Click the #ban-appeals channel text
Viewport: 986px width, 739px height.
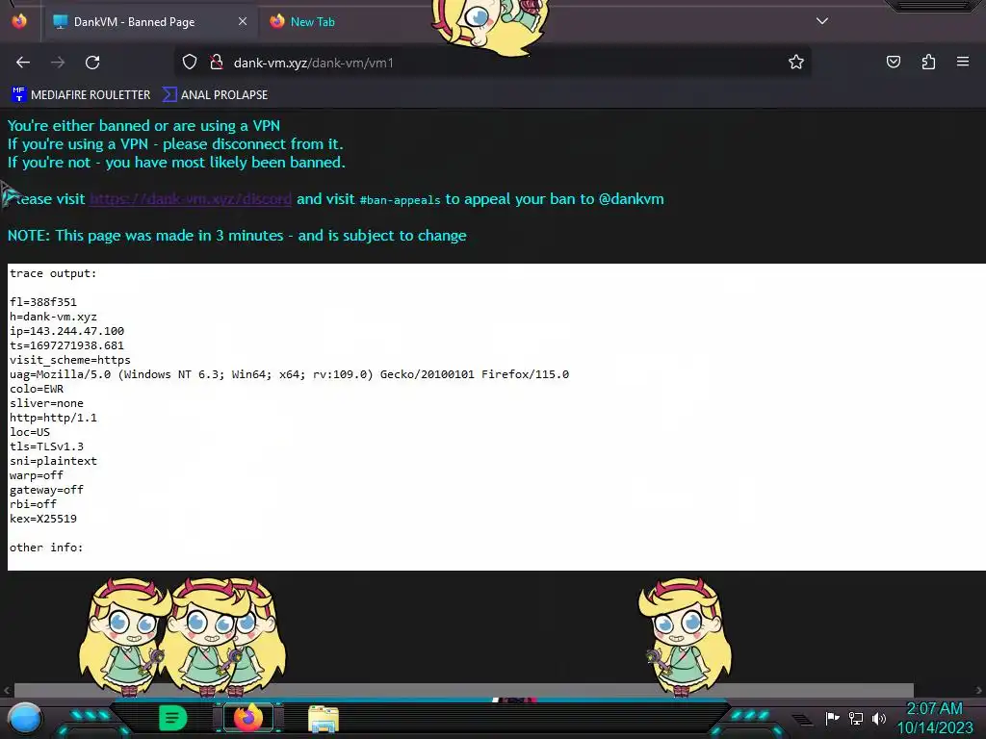coord(400,200)
